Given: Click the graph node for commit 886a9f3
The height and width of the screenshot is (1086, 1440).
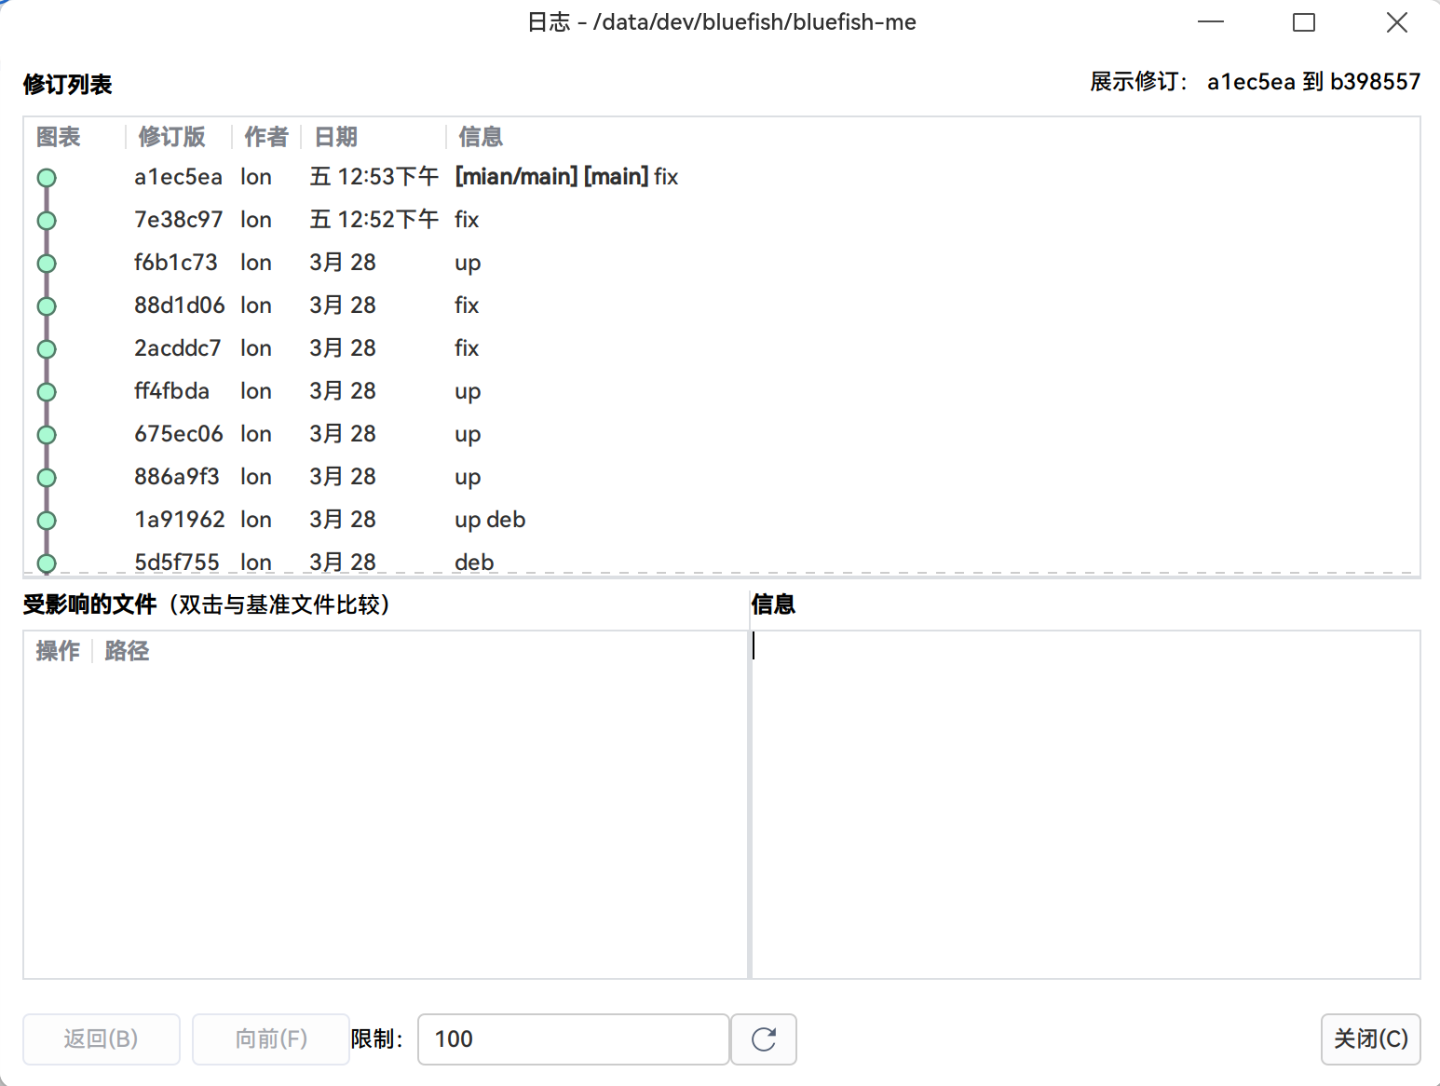Looking at the screenshot, I should point(46,477).
